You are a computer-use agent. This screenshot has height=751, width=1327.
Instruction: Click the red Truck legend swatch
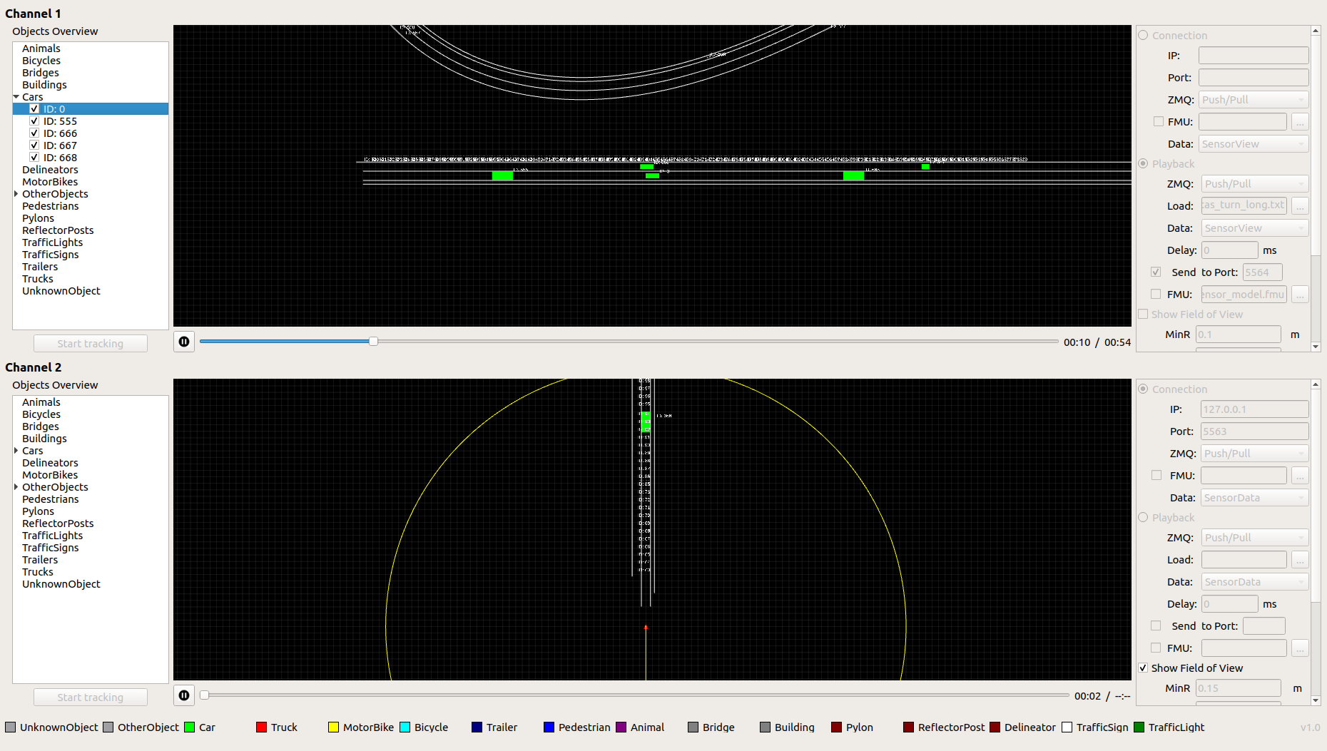click(261, 727)
